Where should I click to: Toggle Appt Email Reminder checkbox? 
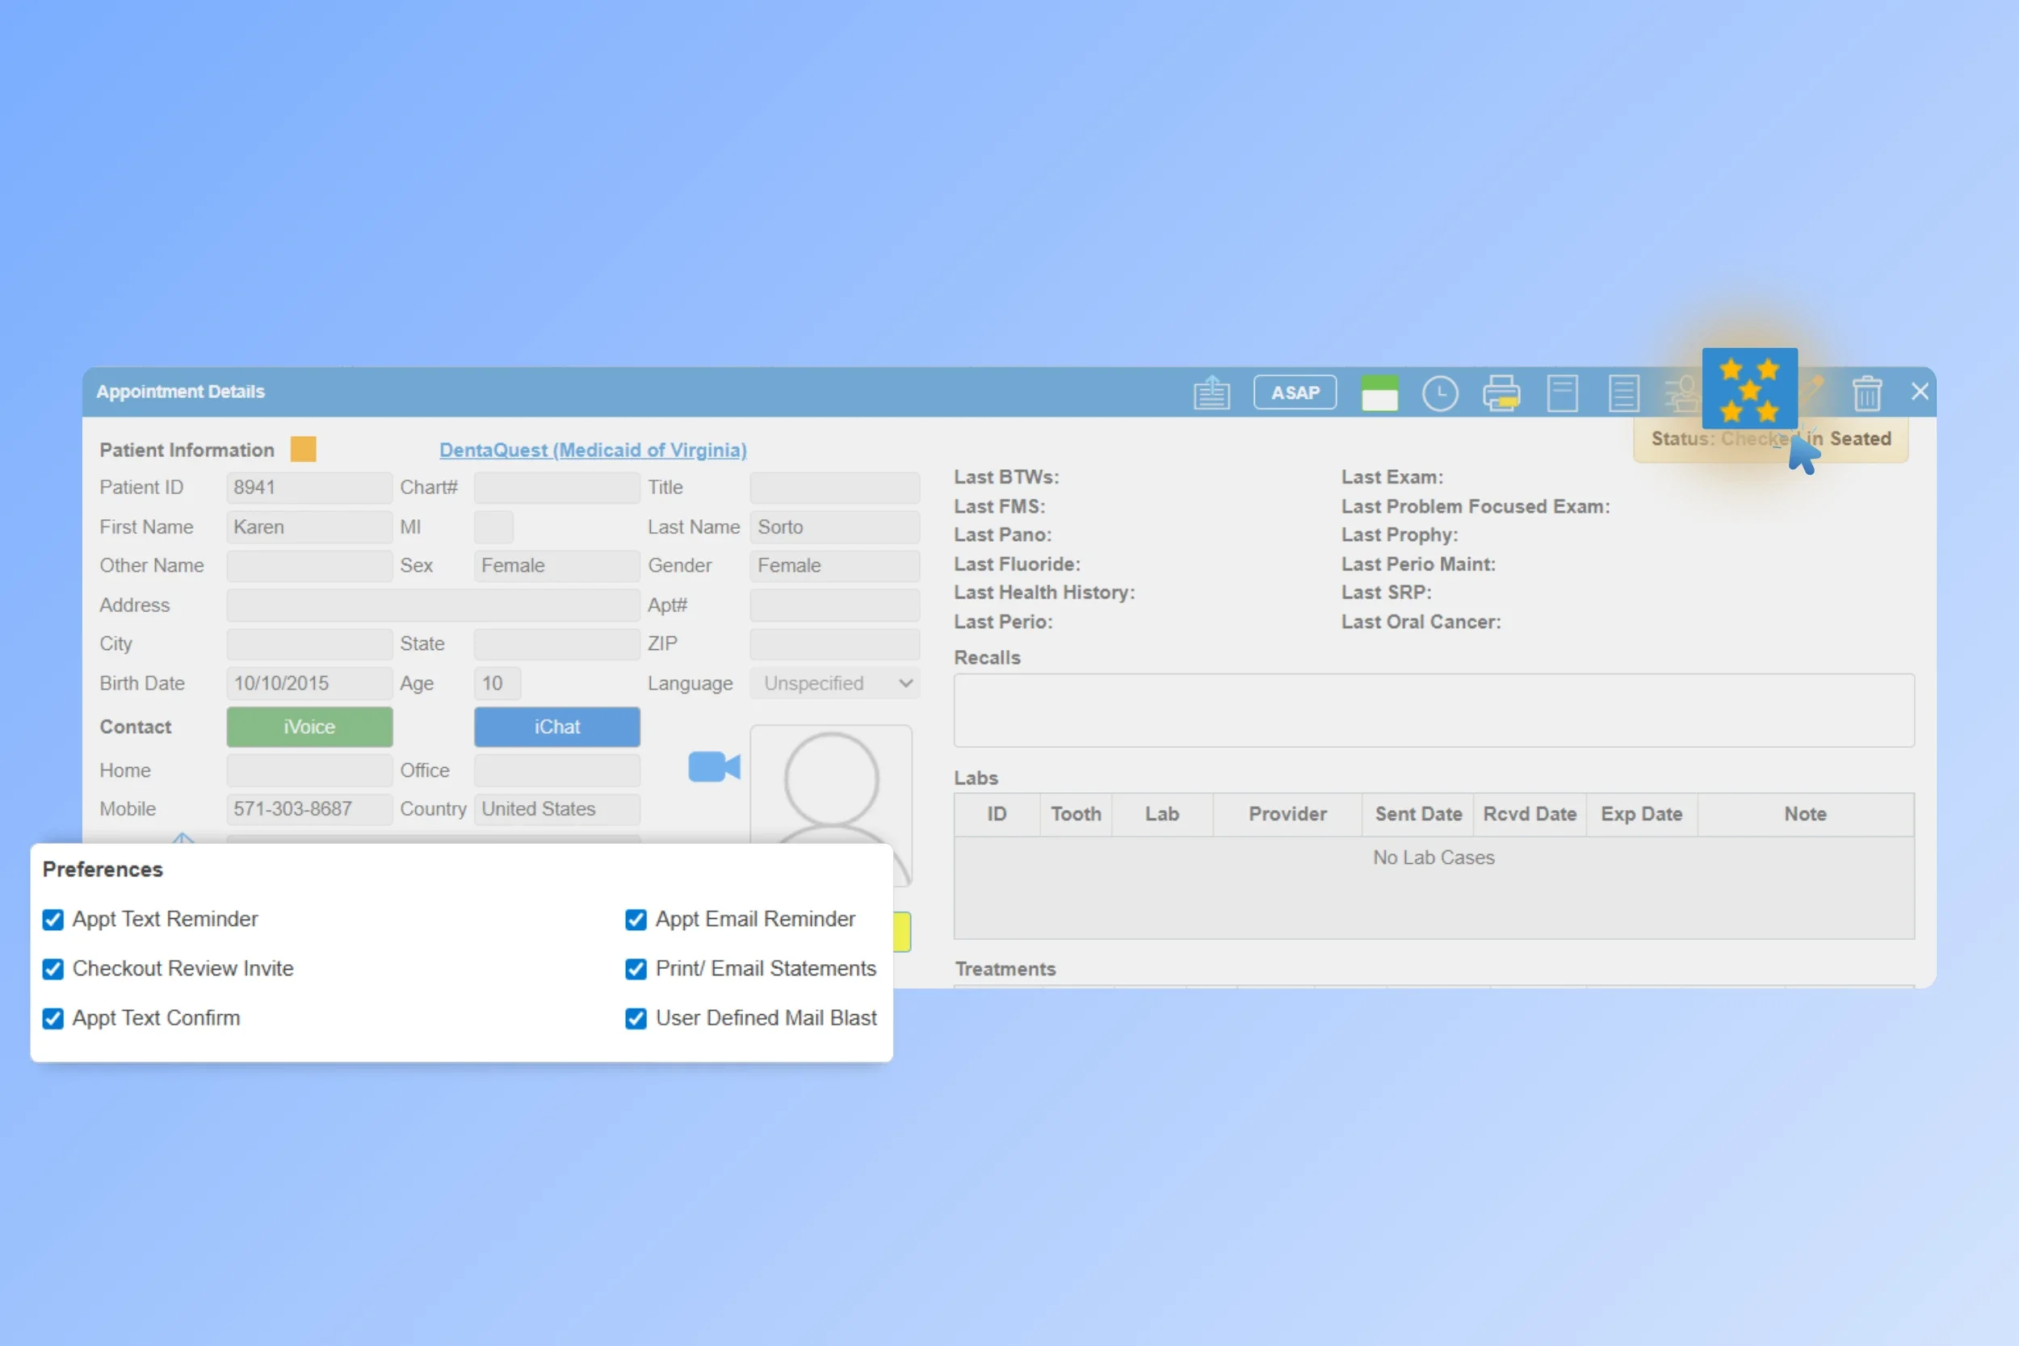point(636,920)
